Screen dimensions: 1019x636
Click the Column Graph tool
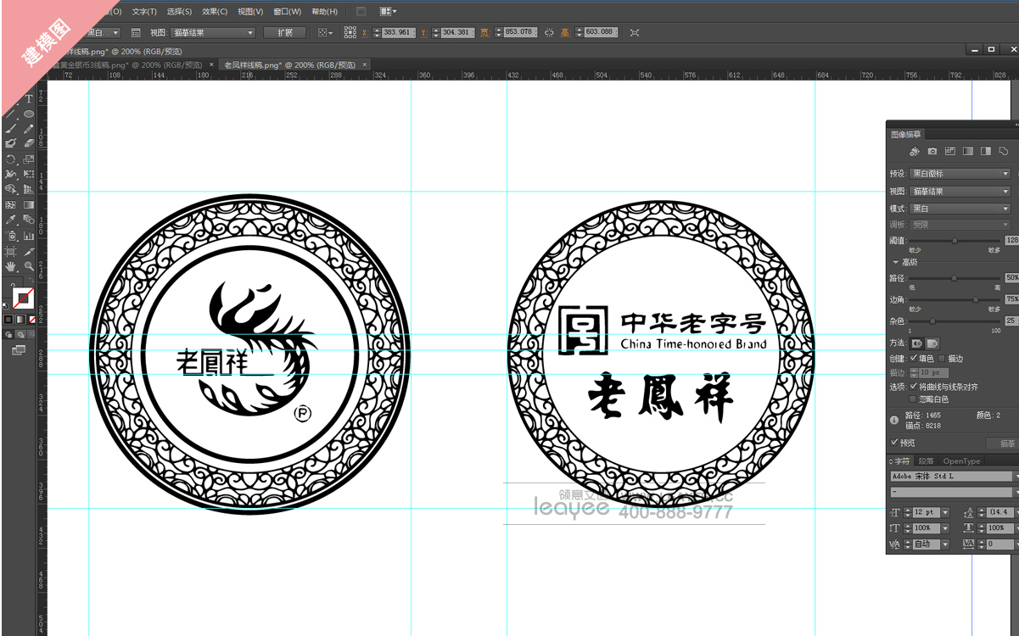pos(29,235)
